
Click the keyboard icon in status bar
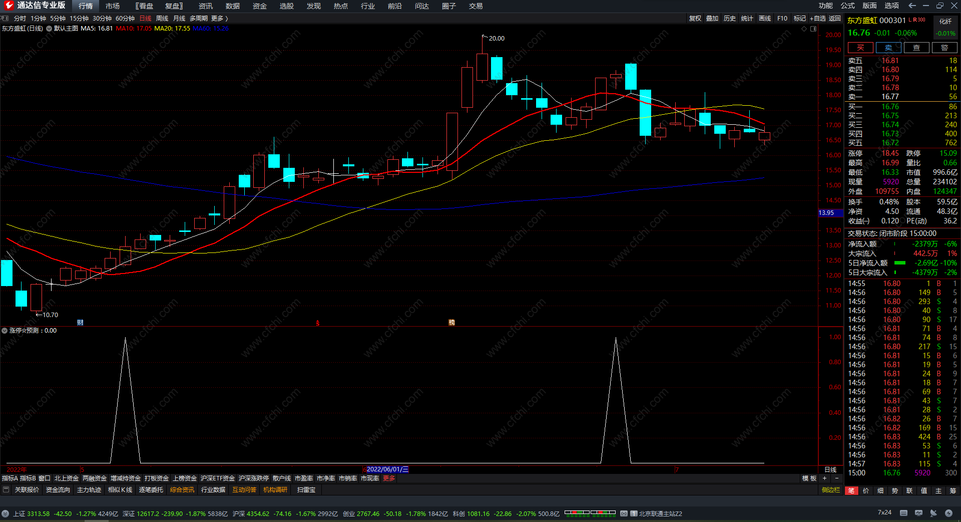pos(903,513)
